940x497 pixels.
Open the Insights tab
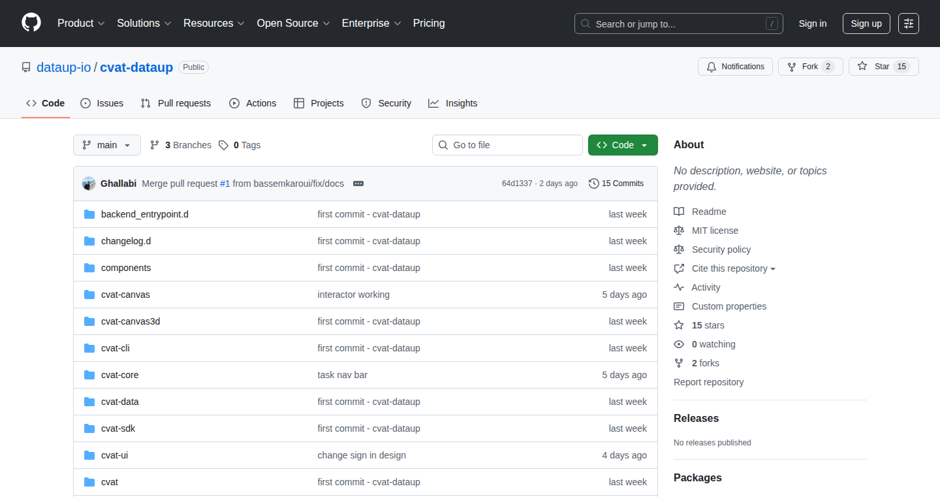coord(453,103)
